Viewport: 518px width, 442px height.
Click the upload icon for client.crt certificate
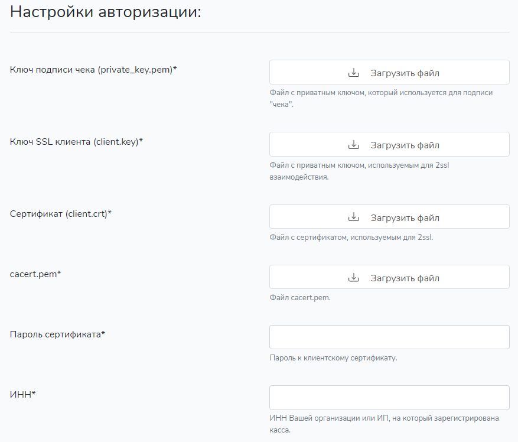pyautogui.click(x=353, y=217)
